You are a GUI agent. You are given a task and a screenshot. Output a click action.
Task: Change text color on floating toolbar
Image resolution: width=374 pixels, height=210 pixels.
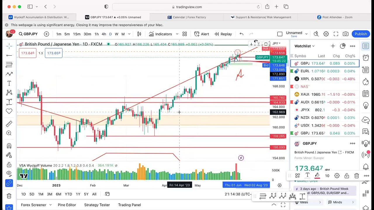click(x=307, y=176)
